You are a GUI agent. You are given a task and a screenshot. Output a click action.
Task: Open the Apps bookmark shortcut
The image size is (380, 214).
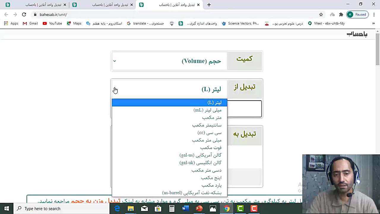coord(11,23)
